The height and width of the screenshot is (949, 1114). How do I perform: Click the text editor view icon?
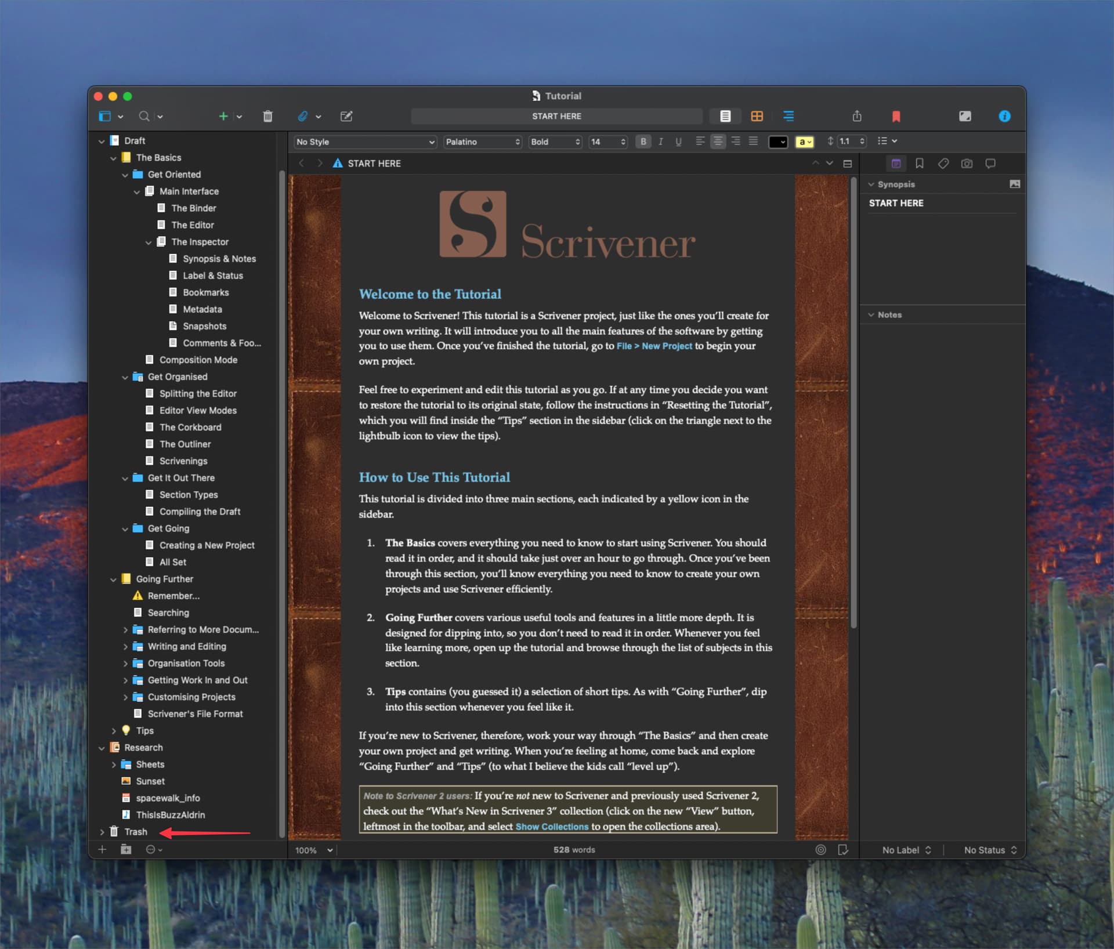(x=725, y=116)
